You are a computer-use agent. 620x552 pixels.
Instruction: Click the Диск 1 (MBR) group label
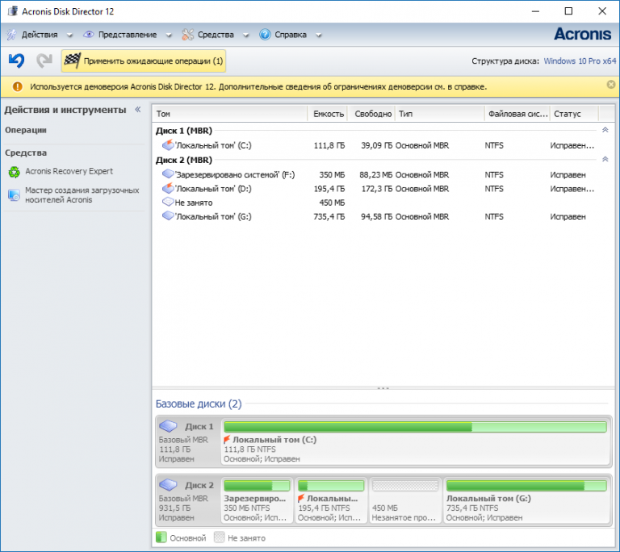184,131
